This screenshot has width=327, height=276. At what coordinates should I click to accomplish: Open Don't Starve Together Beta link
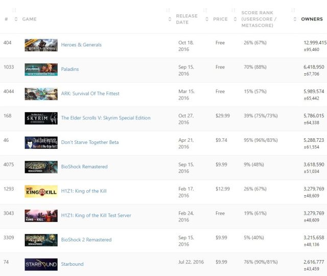(89, 142)
